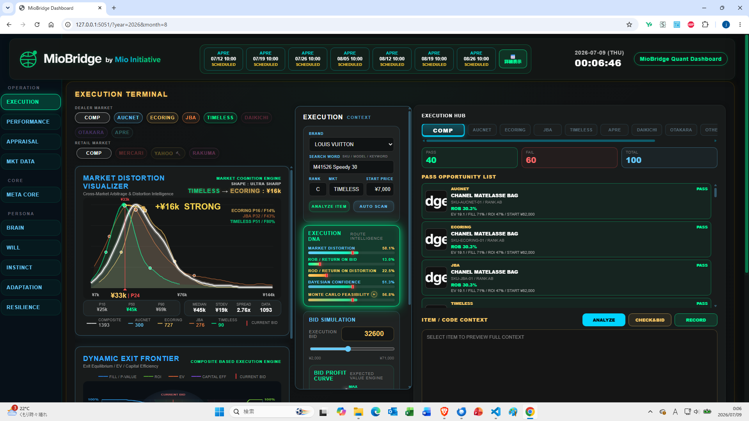The width and height of the screenshot is (749, 421).
Task: Enable the MERCARI retail market chip
Action: pos(131,153)
